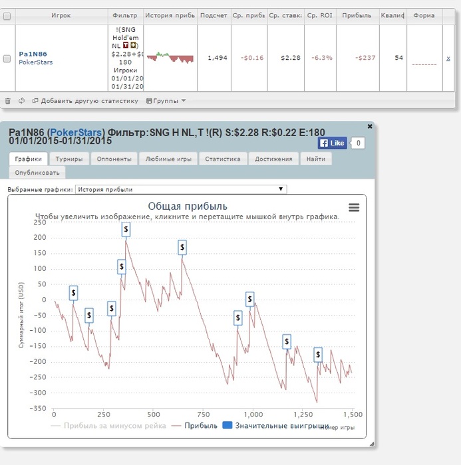Click the highest $ marker near 200
This screenshot has width=461, height=465.
coord(126,229)
